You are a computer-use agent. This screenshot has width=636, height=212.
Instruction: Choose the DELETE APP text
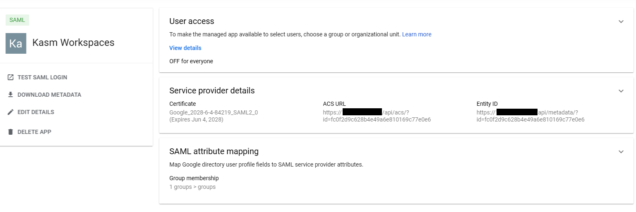click(x=34, y=132)
